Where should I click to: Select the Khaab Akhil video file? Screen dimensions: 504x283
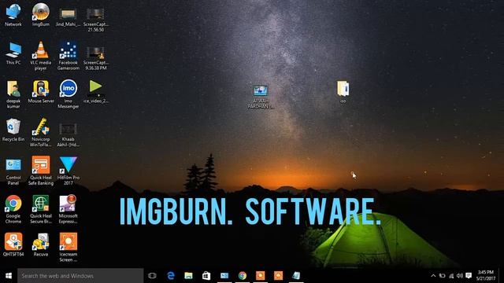click(69, 134)
